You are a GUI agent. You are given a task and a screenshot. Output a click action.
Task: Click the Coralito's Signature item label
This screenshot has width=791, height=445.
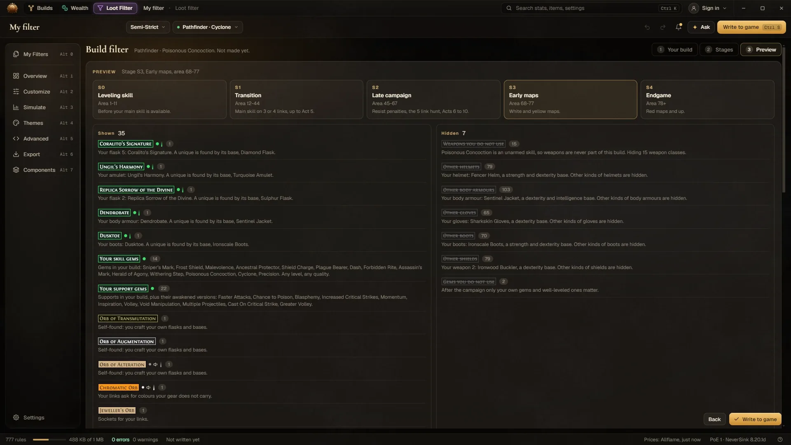tap(126, 144)
